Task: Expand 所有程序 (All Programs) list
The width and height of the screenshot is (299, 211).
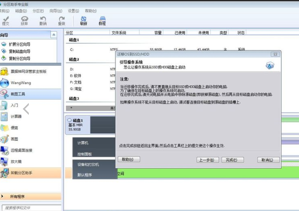Action: [17, 196]
